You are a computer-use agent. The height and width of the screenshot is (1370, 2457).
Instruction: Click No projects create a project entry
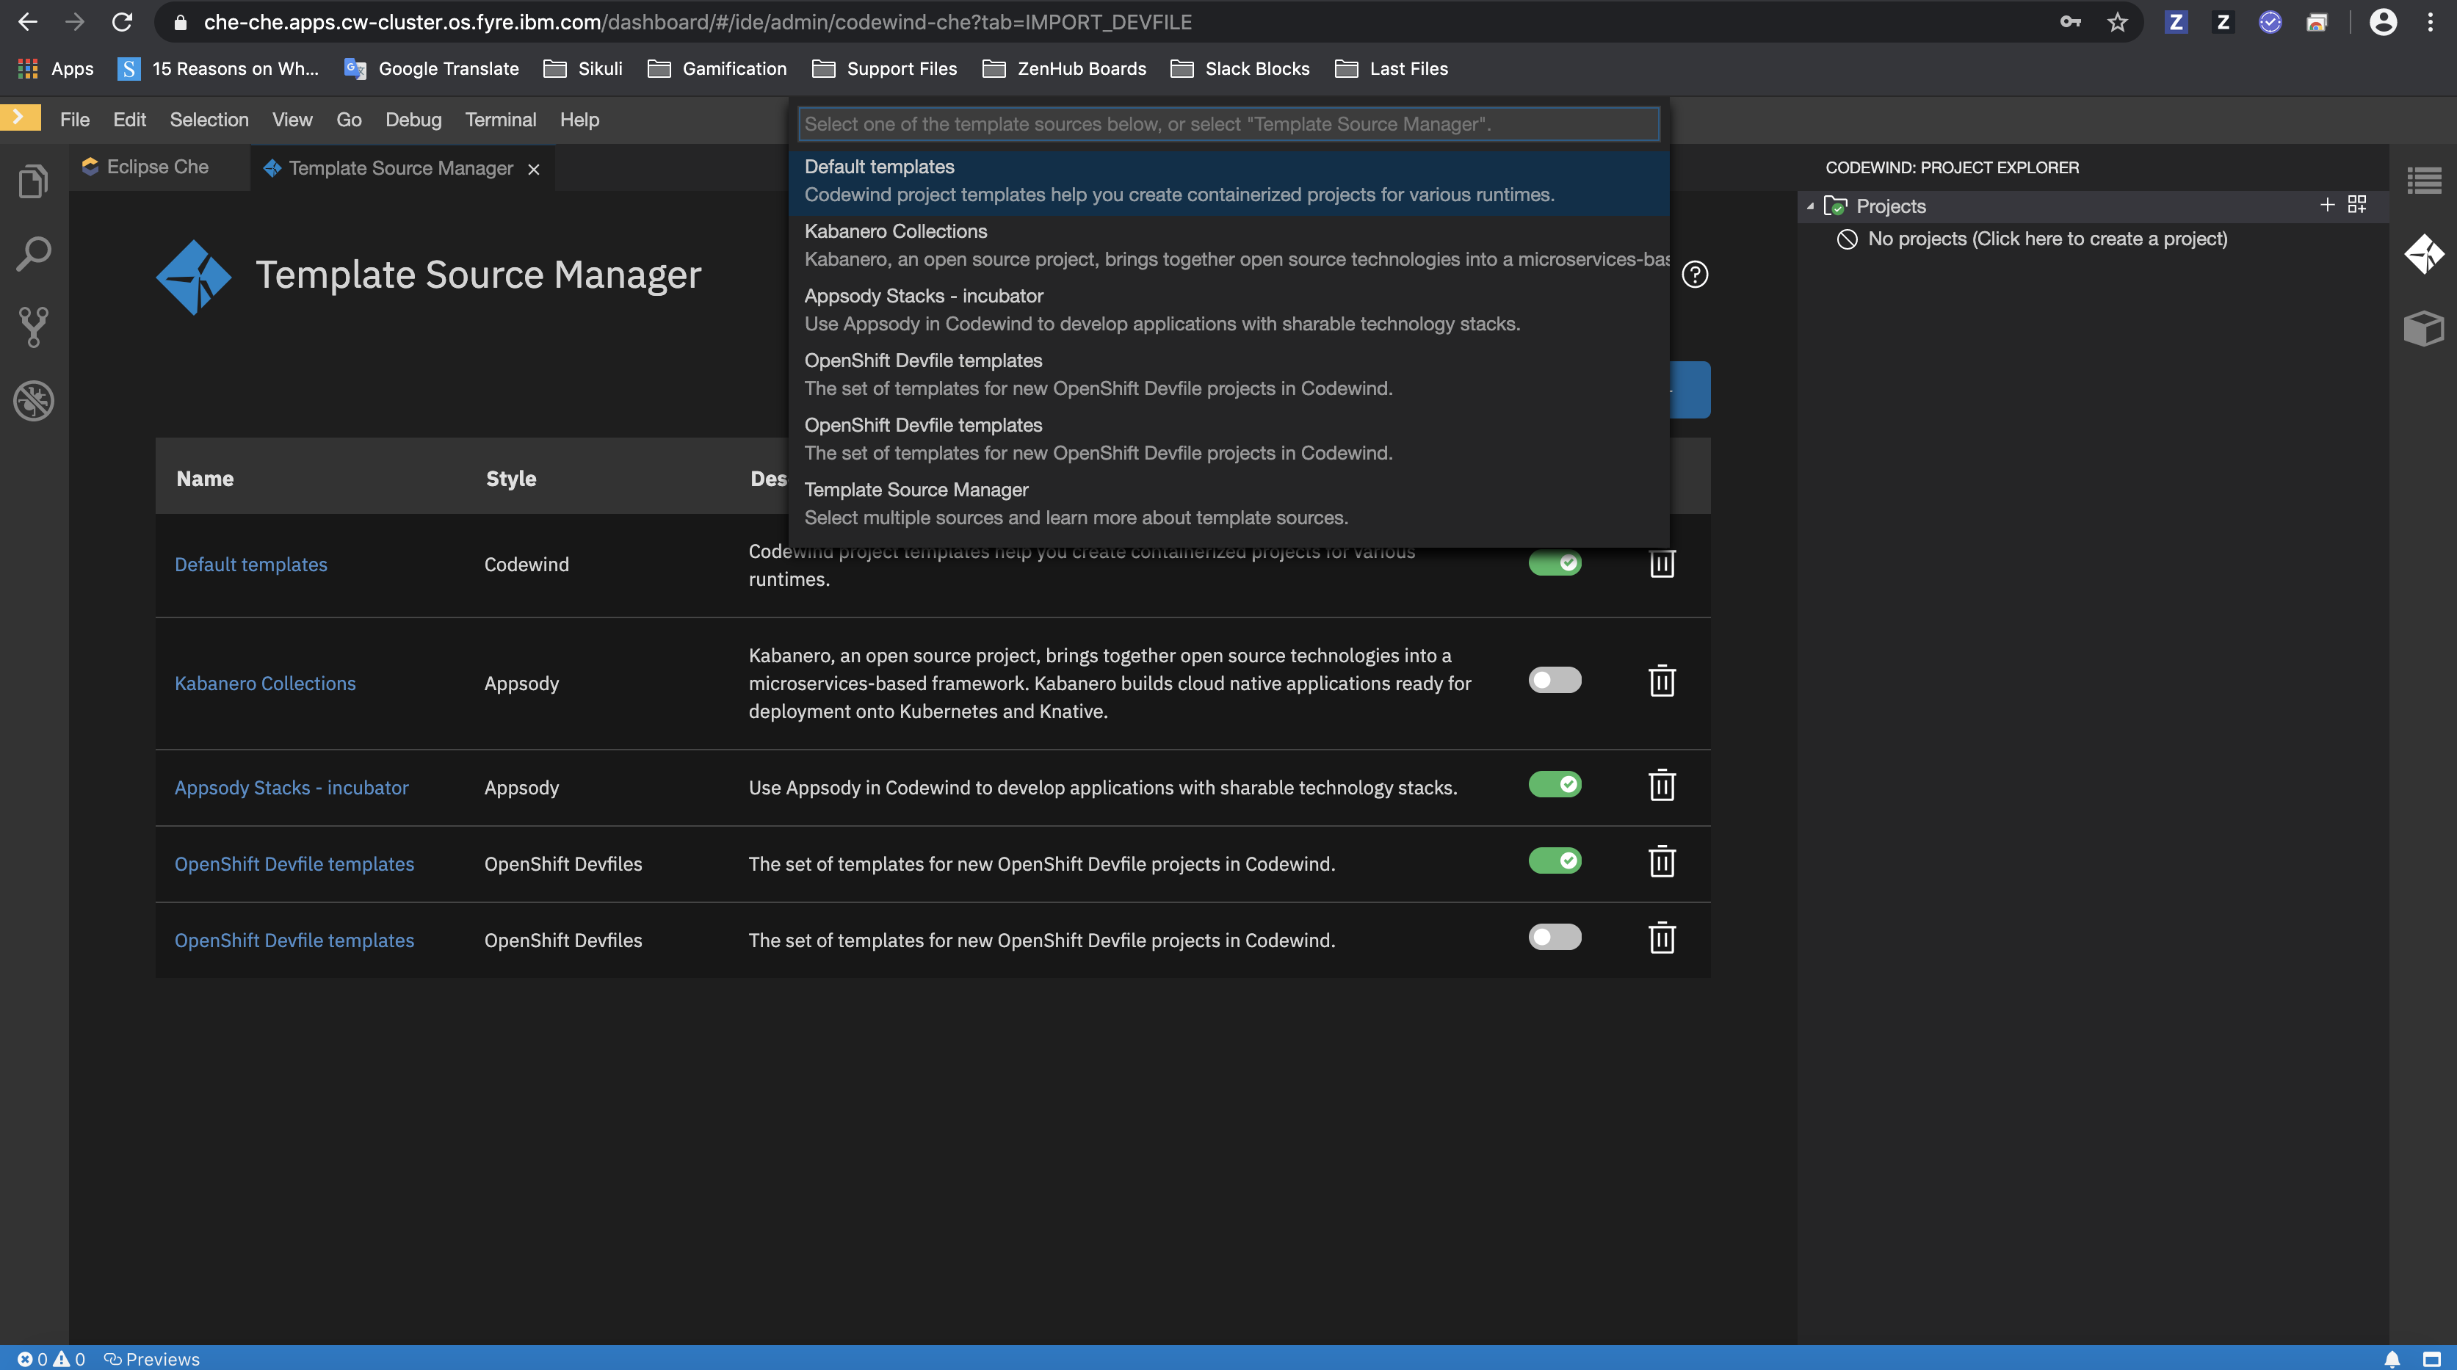2047,239
